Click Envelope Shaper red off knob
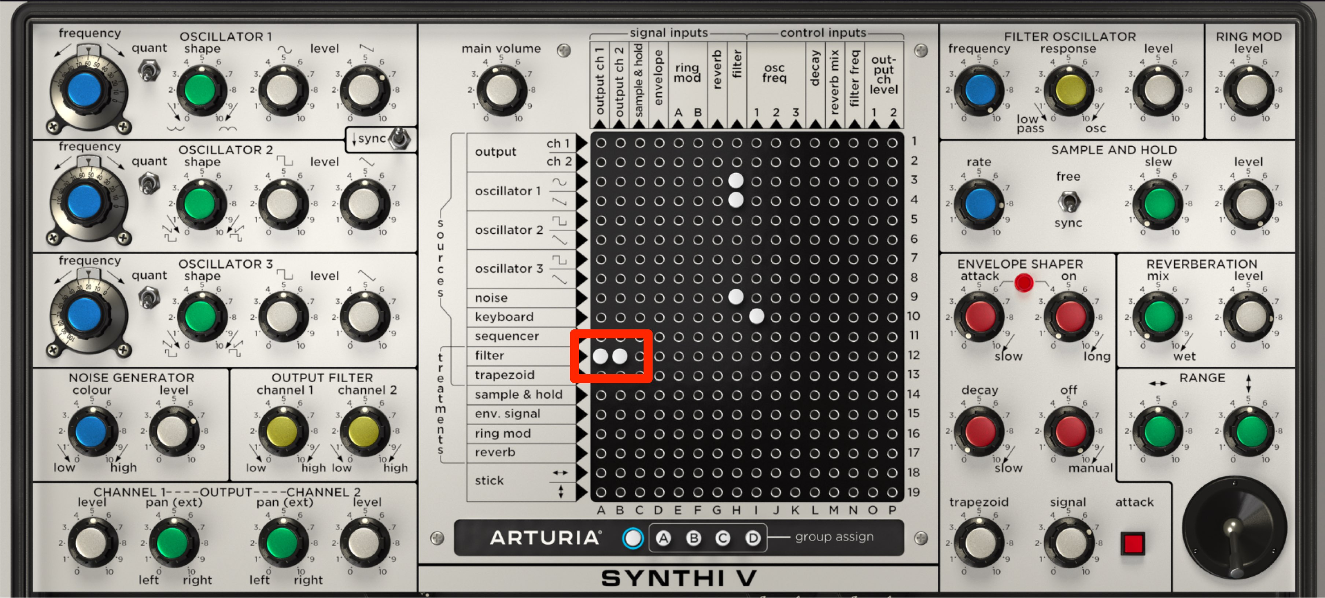The height and width of the screenshot is (598, 1325). coord(1069,431)
